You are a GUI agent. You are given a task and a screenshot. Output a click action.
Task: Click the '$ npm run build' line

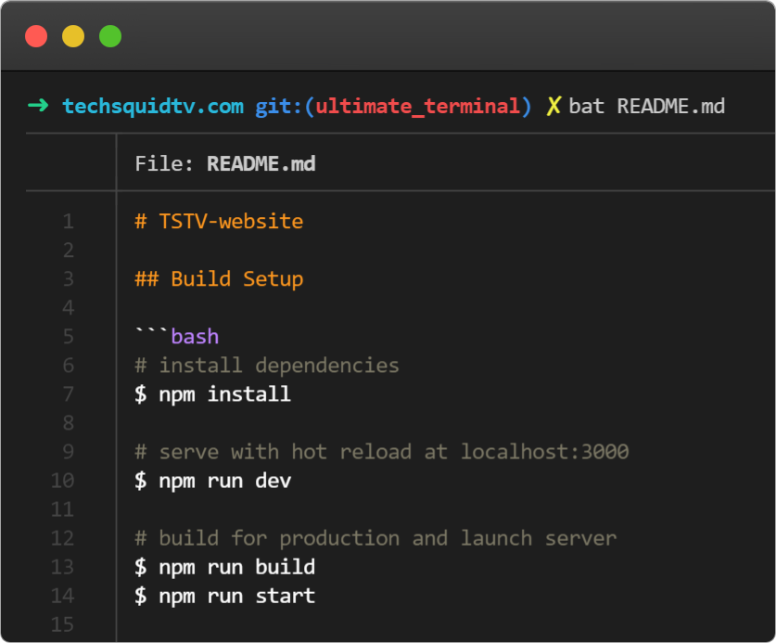pyautogui.click(x=224, y=567)
